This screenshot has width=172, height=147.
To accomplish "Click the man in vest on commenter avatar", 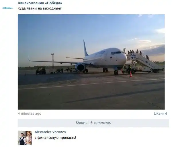I will pyautogui.click(x=22, y=139).
